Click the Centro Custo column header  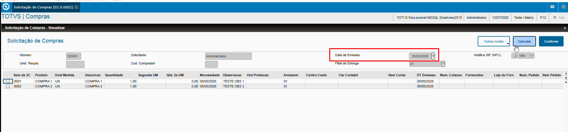(316, 75)
